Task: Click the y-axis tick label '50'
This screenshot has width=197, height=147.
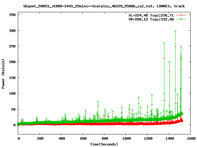Action: (13, 109)
